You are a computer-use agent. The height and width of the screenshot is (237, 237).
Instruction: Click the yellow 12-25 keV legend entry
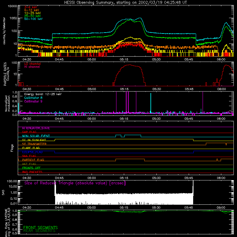click(32, 13)
